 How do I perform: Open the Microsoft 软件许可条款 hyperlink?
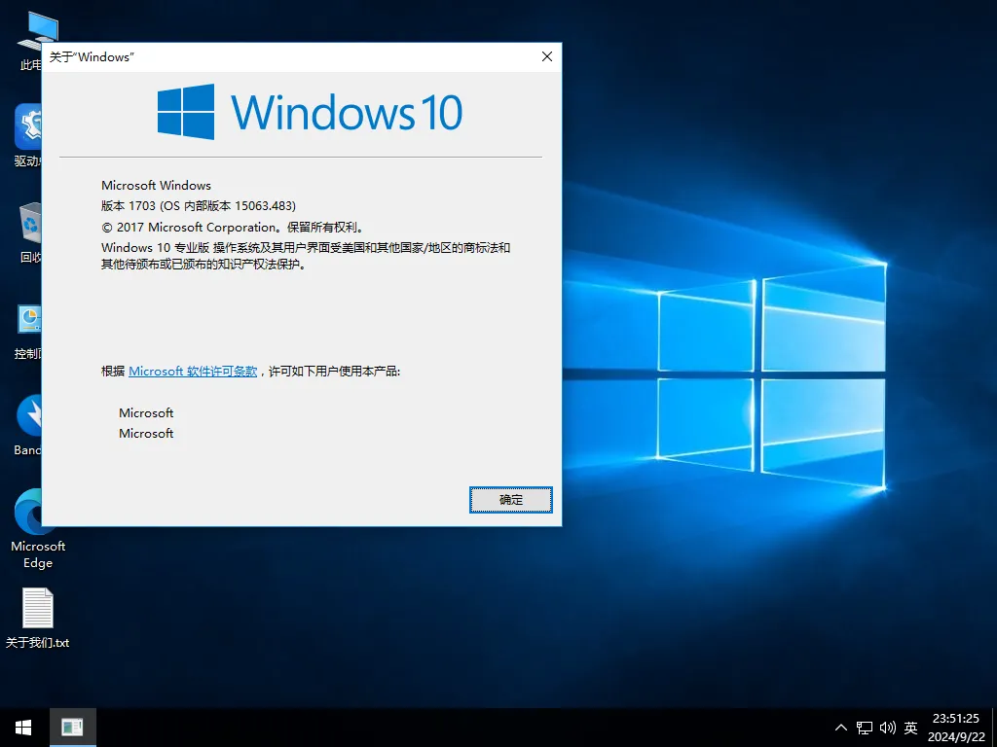pyautogui.click(x=193, y=371)
